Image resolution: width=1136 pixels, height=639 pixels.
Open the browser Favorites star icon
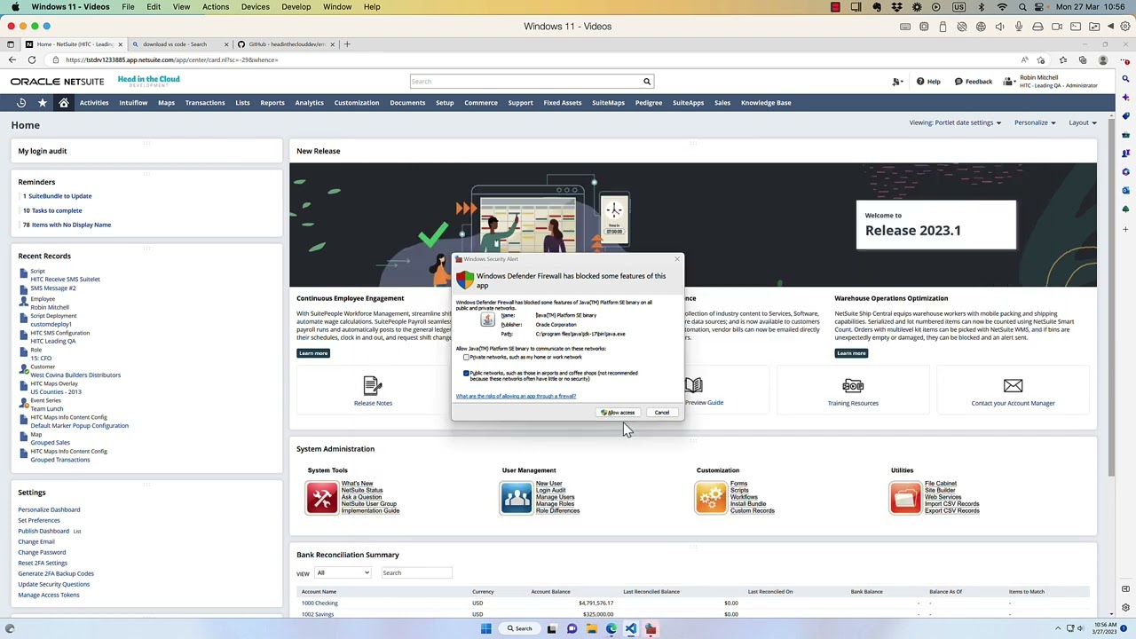[1063, 60]
